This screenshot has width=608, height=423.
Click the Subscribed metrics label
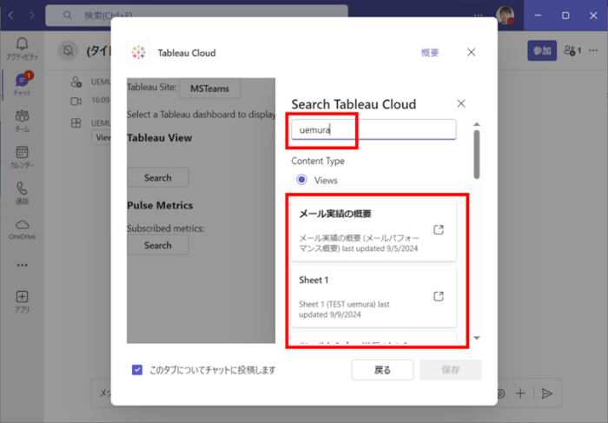coord(166,228)
